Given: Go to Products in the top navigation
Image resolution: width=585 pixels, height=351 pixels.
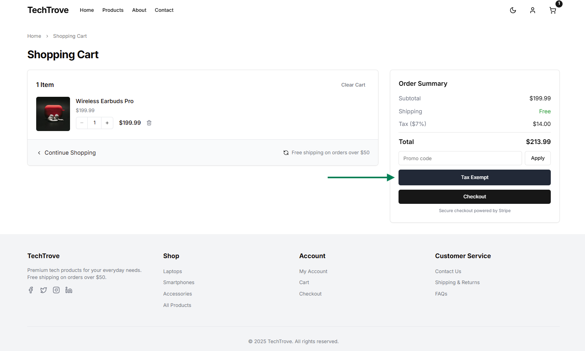Looking at the screenshot, I should pos(113,10).
